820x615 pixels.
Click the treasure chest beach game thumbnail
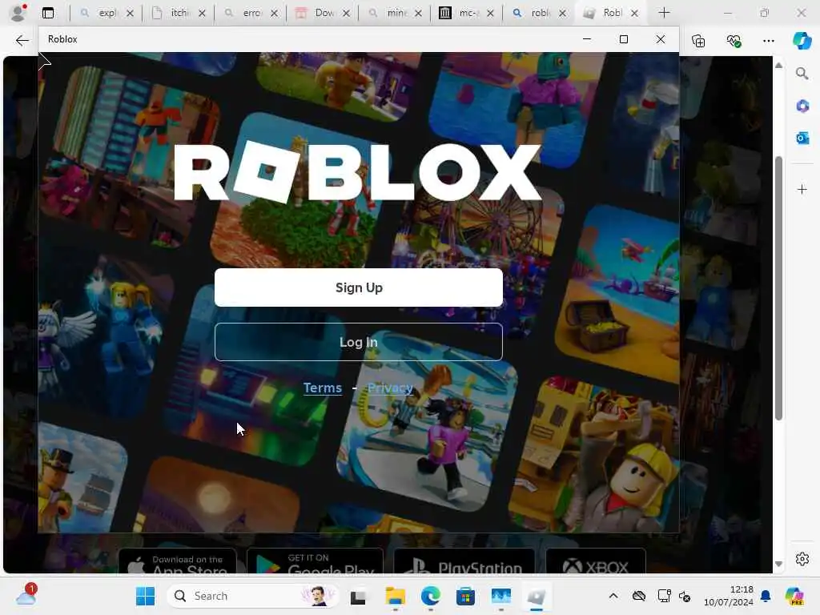pos(617,293)
